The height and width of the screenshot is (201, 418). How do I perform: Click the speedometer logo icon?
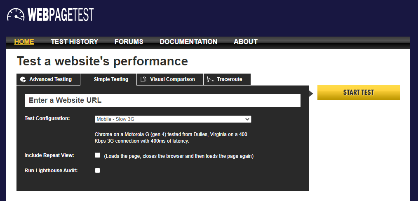[x=16, y=14]
